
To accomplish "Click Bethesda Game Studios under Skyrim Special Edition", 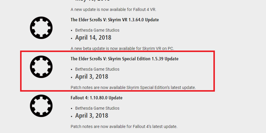I will point(97,69).
